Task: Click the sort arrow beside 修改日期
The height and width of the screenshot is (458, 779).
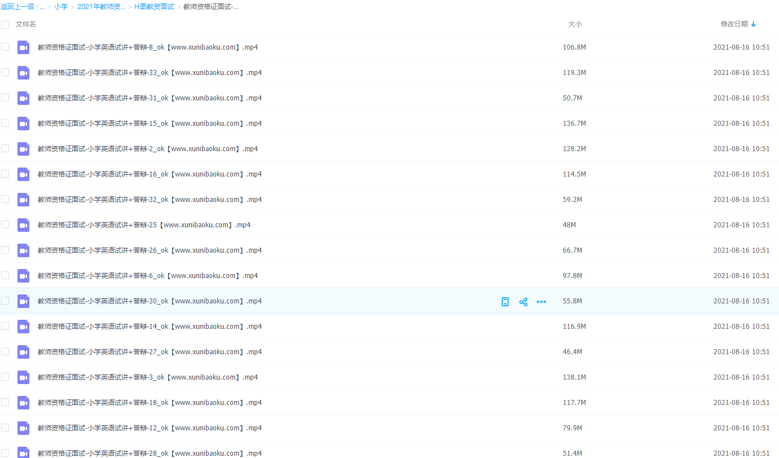Action: point(754,24)
